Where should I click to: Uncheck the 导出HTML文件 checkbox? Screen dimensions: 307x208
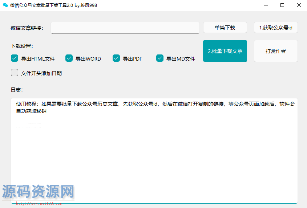(x=15, y=58)
